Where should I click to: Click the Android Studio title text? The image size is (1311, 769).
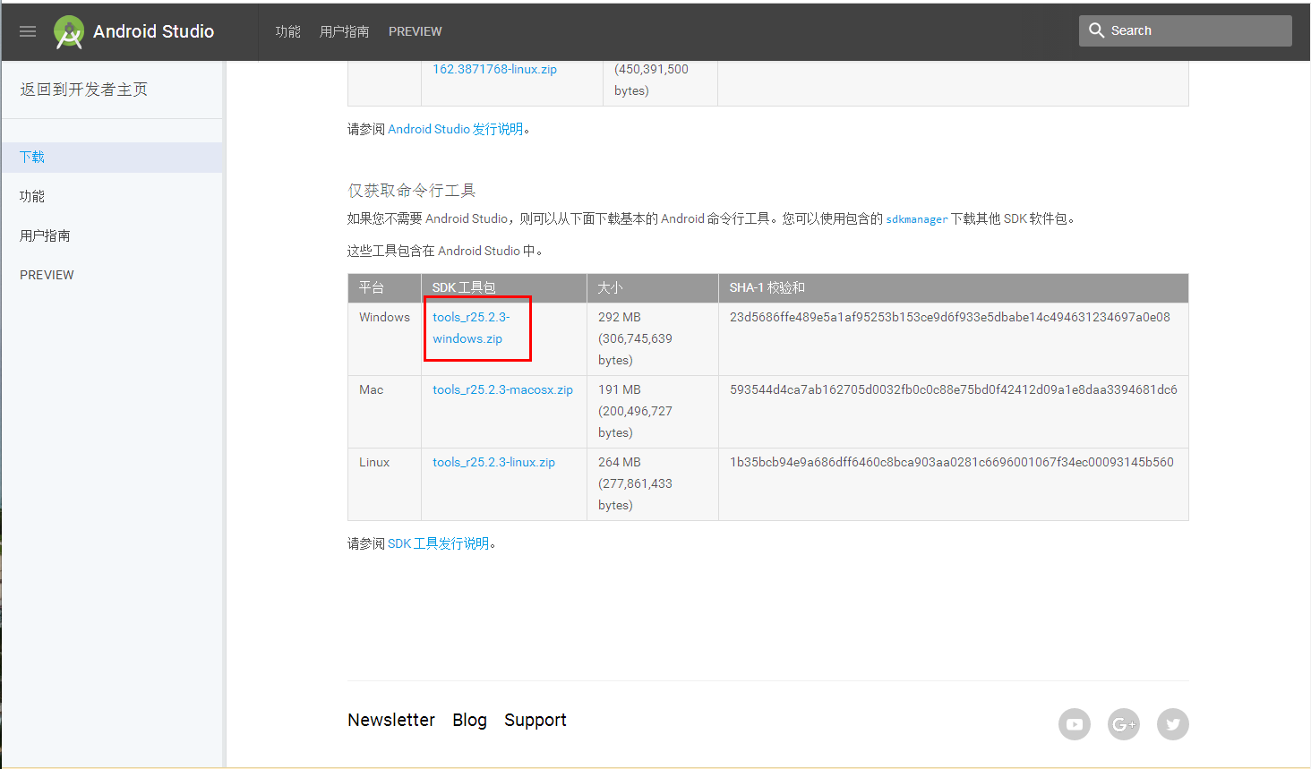153,31
